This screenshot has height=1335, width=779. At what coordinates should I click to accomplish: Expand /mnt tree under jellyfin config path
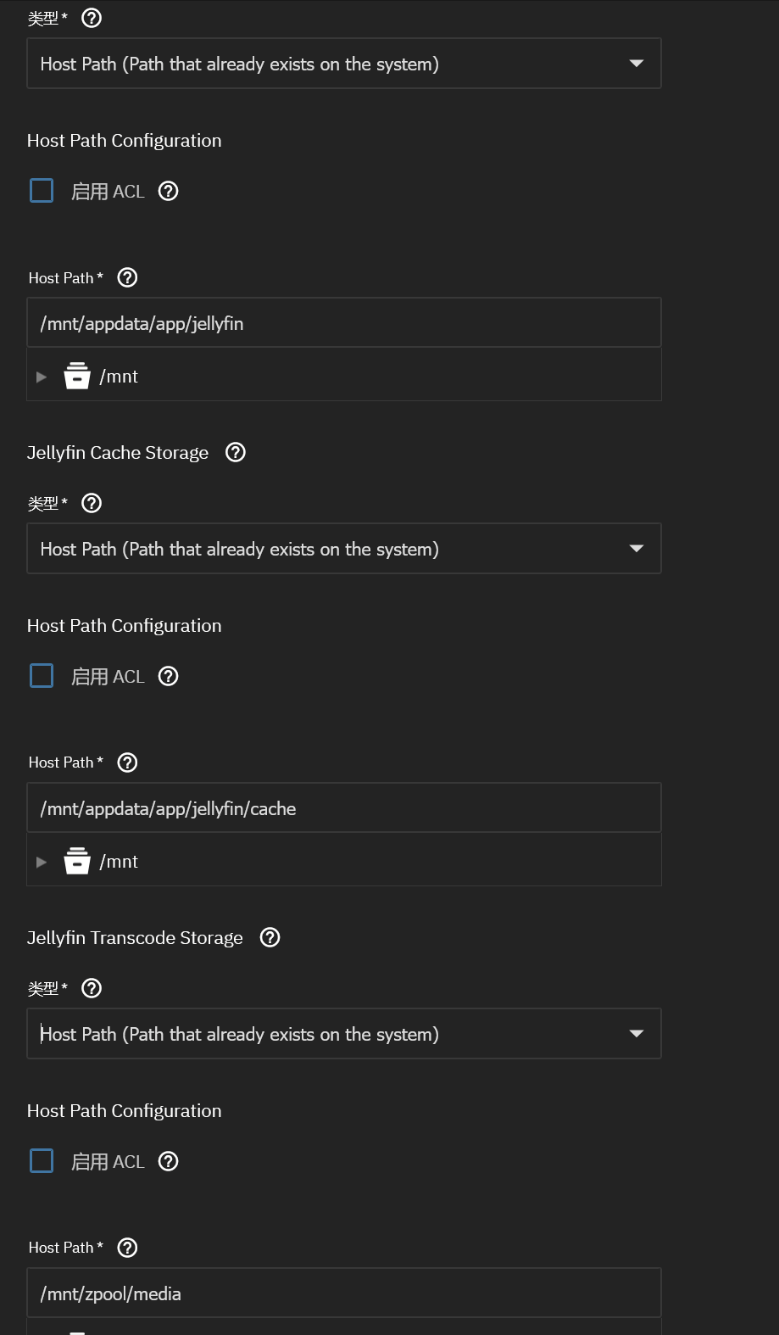coord(41,377)
